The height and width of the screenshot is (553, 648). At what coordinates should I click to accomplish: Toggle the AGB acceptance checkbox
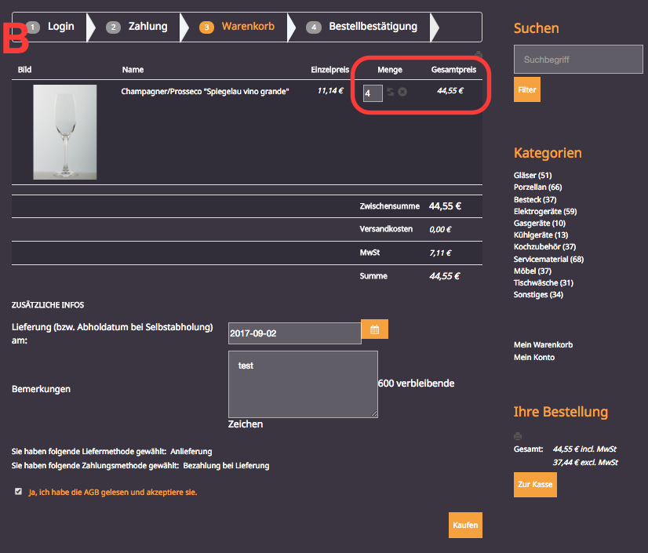18,491
